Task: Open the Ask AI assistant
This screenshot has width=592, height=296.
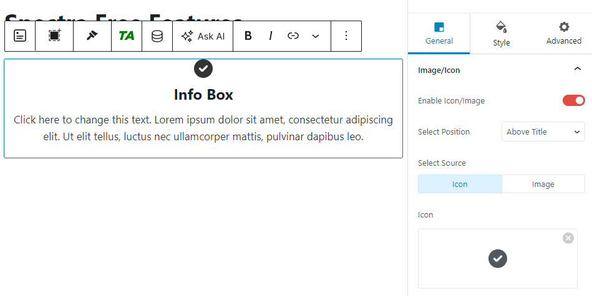Action: pos(203,36)
